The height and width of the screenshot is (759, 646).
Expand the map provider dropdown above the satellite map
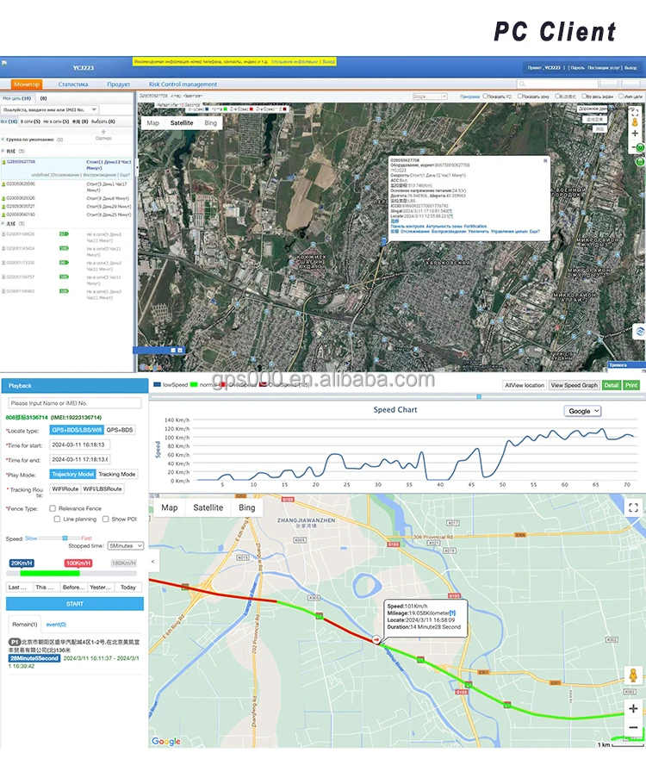pyautogui.click(x=430, y=96)
